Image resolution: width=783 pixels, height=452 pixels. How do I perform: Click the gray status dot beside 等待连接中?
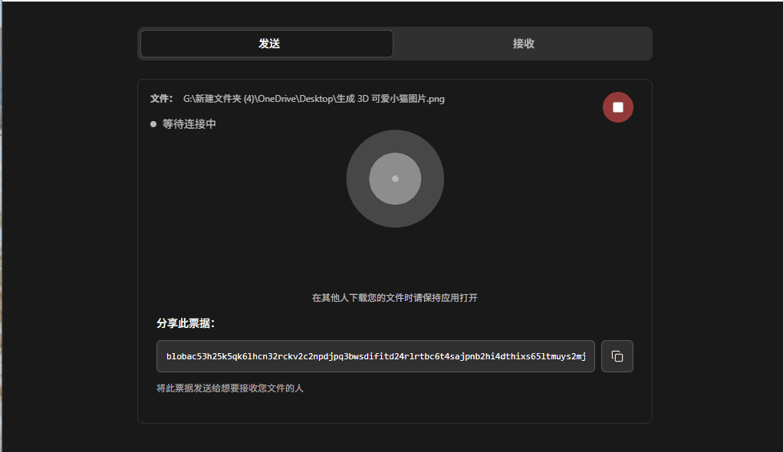click(153, 124)
